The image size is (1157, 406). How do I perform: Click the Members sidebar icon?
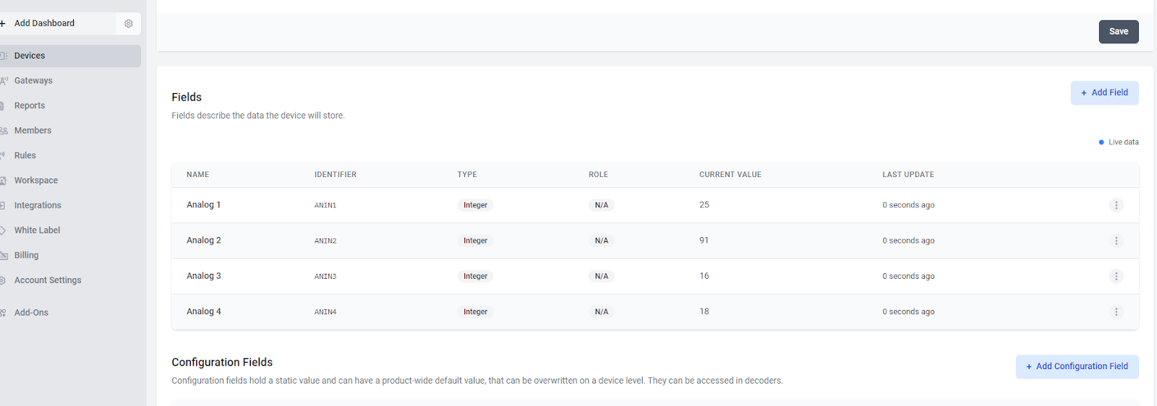pos(4,131)
